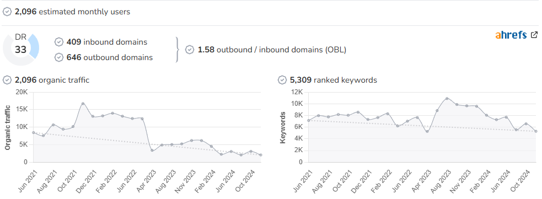Click the 'Keywords' vertical axis title
This screenshot has width=542, height=199.
pyautogui.click(x=283, y=127)
